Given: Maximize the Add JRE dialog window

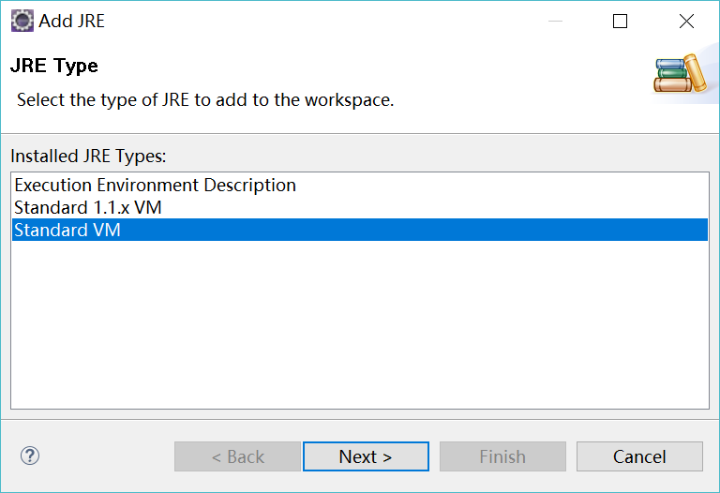Looking at the screenshot, I should click(x=620, y=21).
